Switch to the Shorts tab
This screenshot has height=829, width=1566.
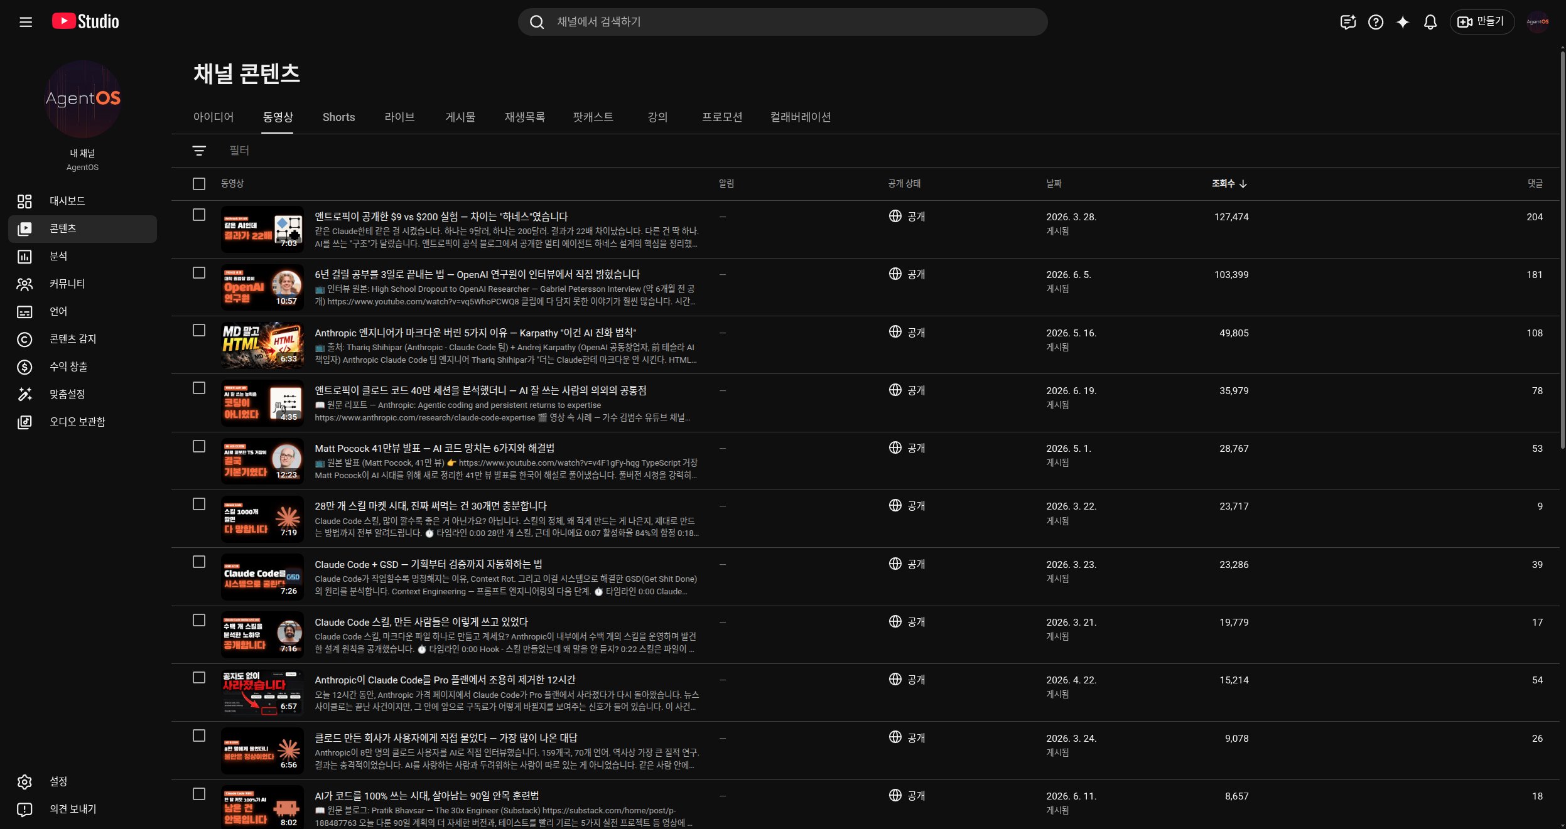[338, 117]
